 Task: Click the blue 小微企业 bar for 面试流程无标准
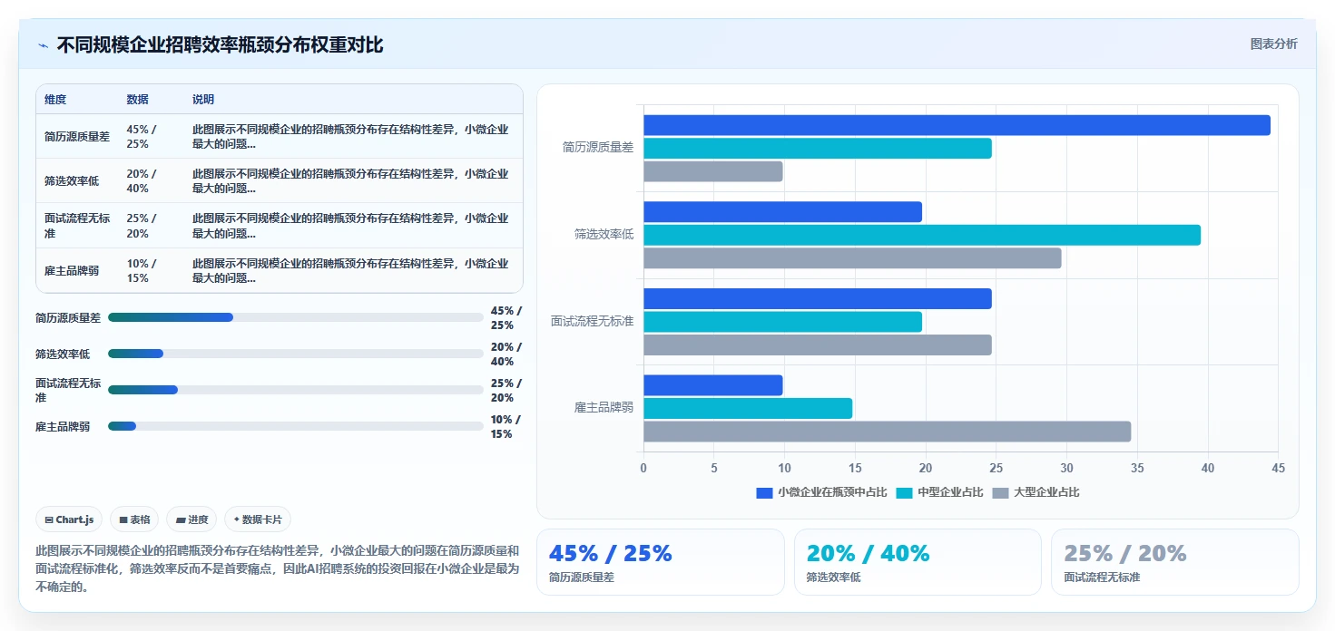click(x=818, y=298)
